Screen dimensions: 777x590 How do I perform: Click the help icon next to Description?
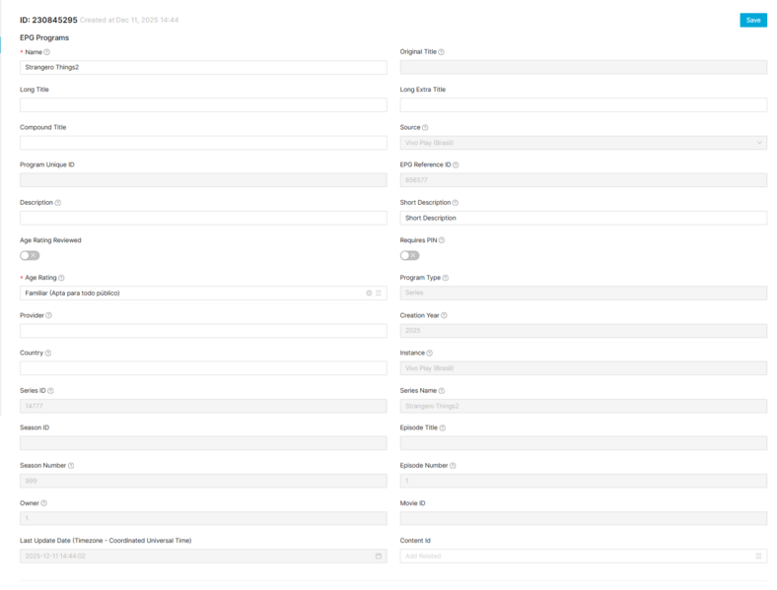click(58, 203)
